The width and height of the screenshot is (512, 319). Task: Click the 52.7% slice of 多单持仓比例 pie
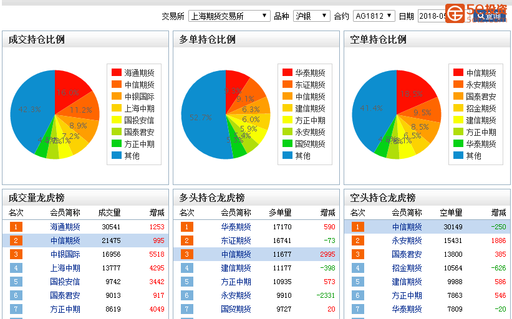(x=201, y=117)
